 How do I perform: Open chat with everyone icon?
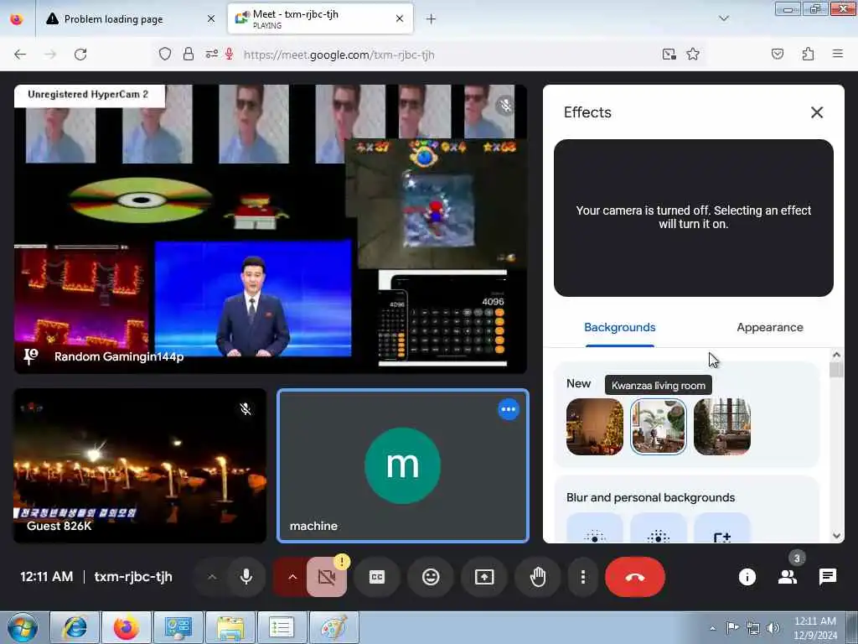(x=827, y=577)
